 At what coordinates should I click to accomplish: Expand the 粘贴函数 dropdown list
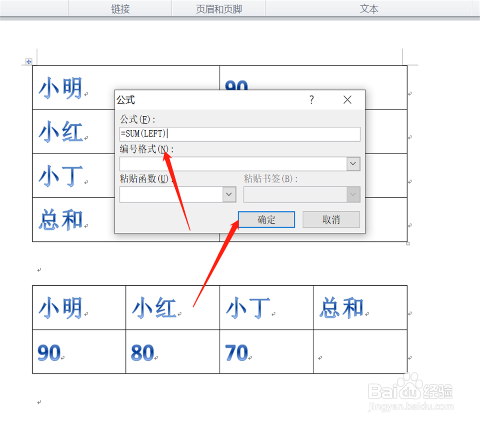click(229, 194)
